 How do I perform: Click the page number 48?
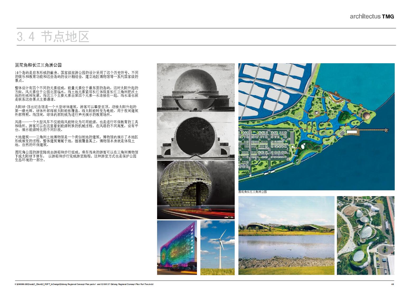pyautogui.click(x=392, y=284)
